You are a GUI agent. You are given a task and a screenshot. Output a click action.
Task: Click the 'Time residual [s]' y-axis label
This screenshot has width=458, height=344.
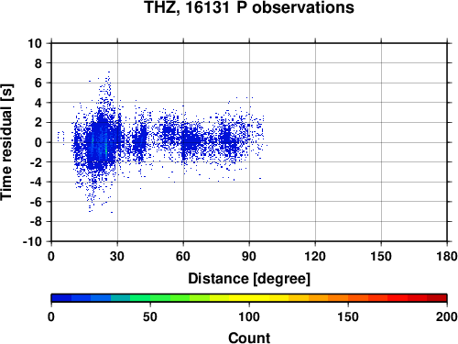pyautogui.click(x=6, y=142)
